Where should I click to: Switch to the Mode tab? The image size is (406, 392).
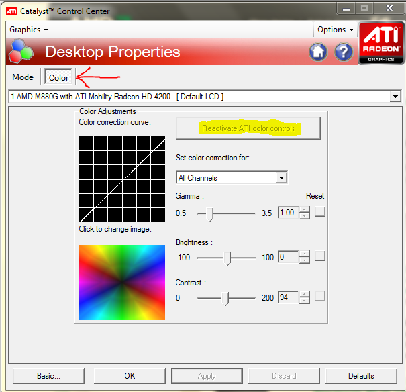tap(23, 77)
